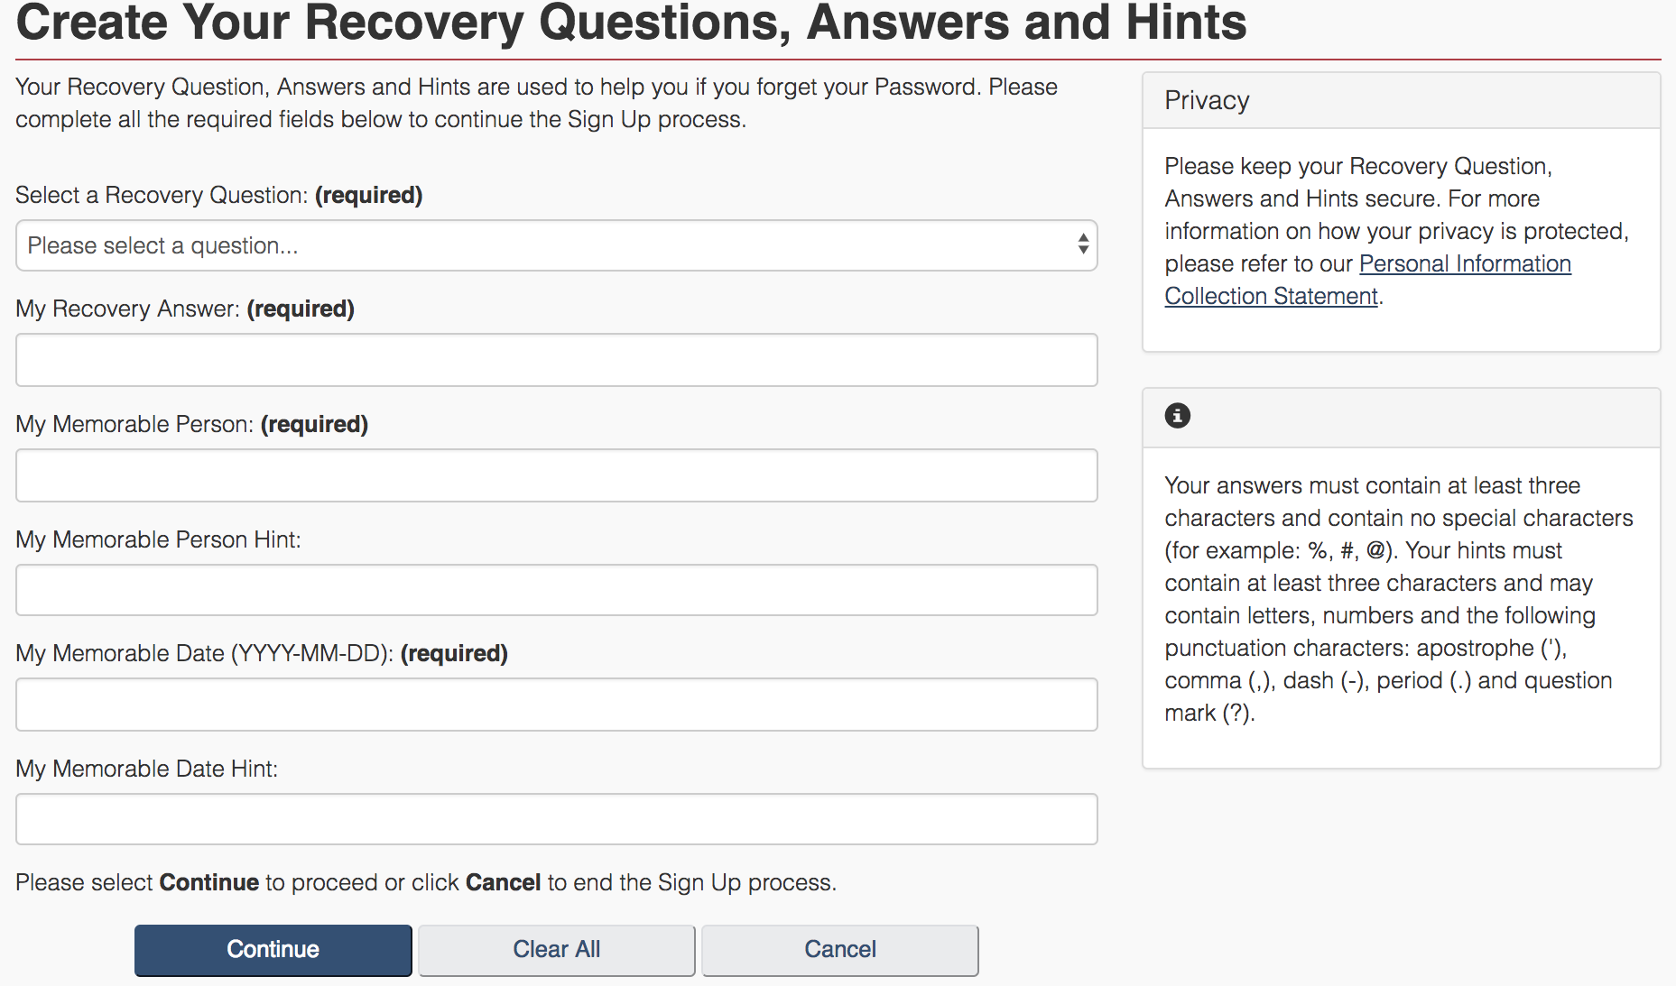1676x986 pixels.
Task: Select the My Memorable Person Hint input
Action: click(556, 590)
